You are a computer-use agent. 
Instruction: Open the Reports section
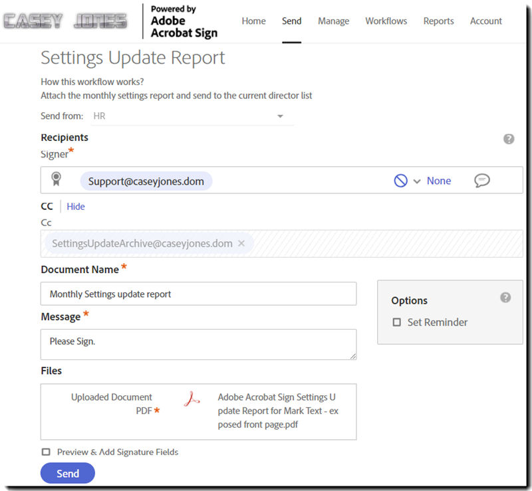[438, 21]
